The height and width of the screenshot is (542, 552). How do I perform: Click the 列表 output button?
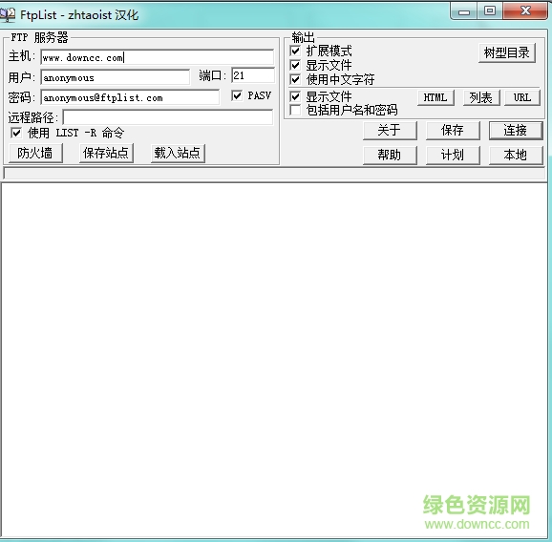point(481,97)
